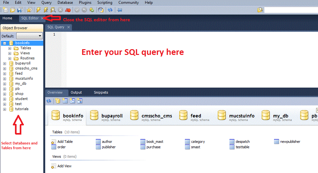Click the greyed commit checkmark icon
The image size is (318, 173).
(x=77, y=10)
